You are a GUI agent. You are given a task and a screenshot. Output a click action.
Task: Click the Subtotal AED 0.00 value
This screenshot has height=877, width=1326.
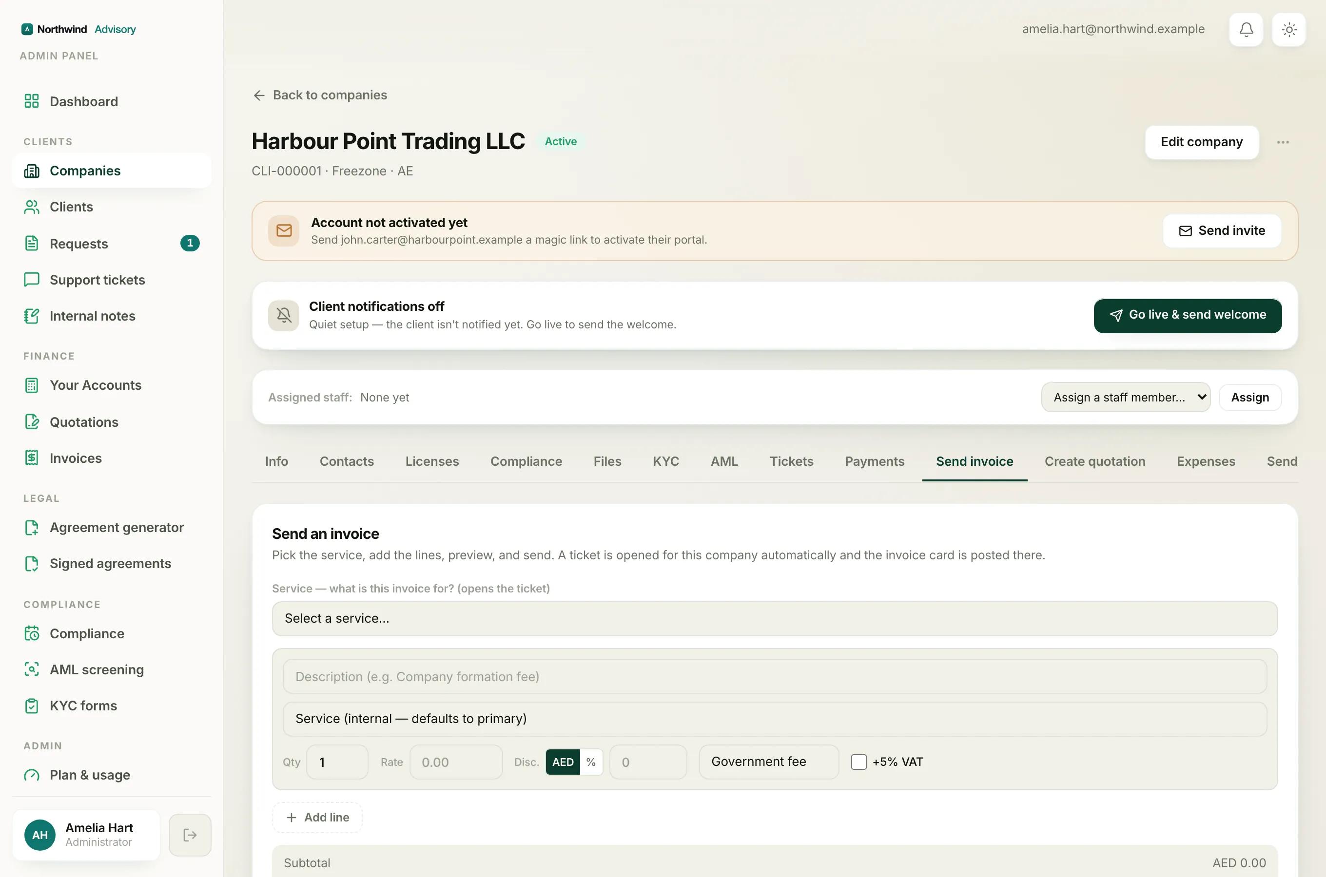pos(1239,863)
